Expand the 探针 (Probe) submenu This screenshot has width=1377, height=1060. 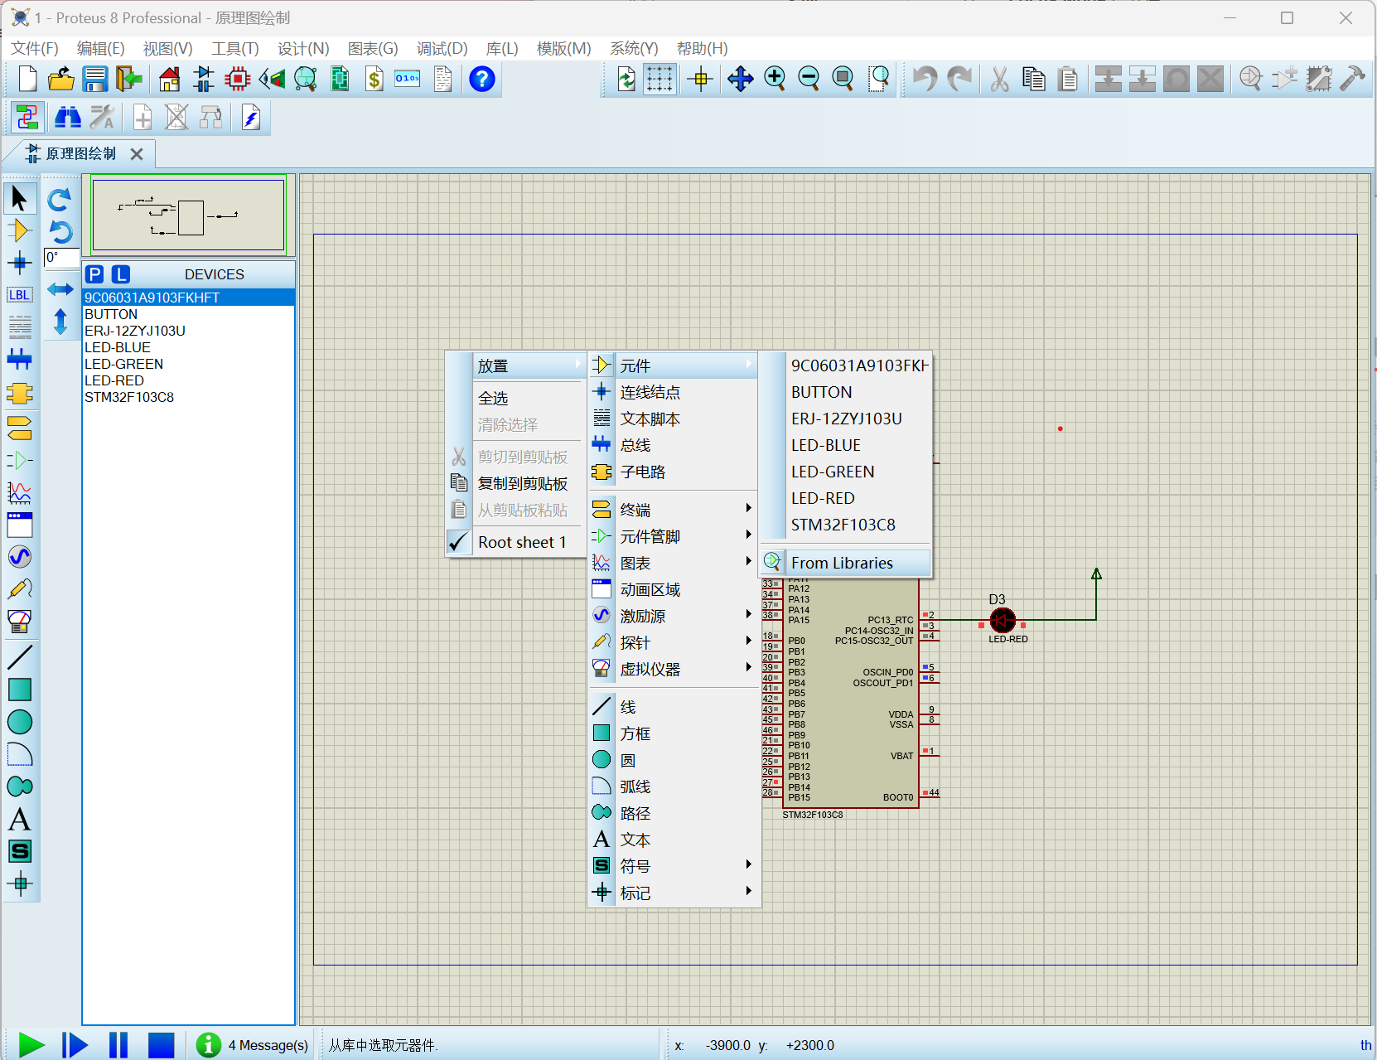point(673,642)
